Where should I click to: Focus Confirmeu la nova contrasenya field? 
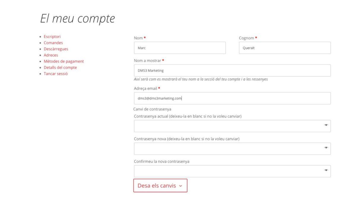[x=232, y=171]
